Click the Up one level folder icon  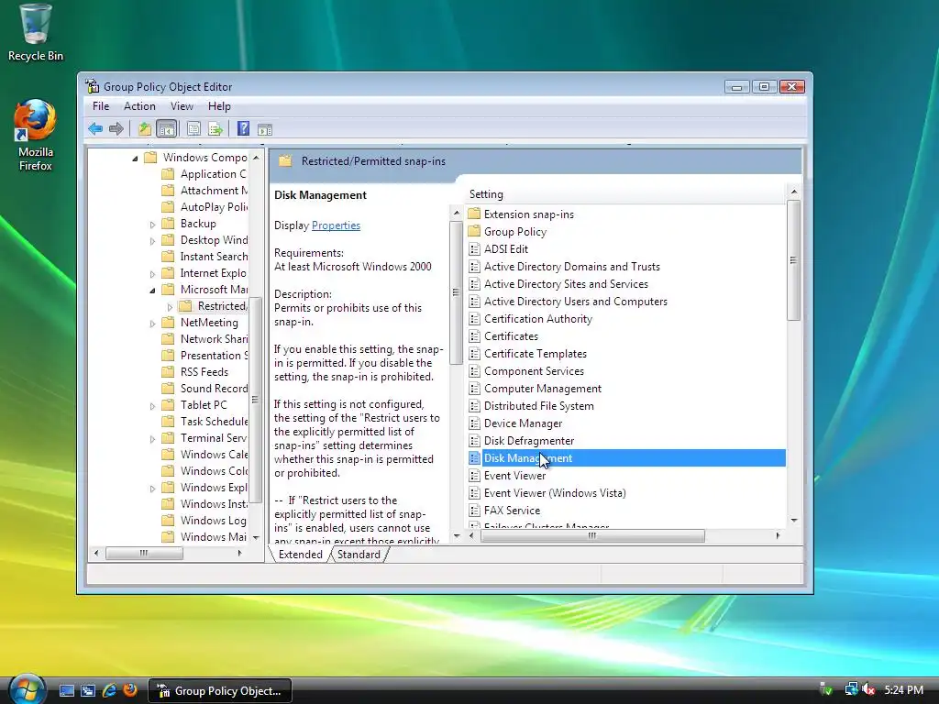(x=144, y=128)
